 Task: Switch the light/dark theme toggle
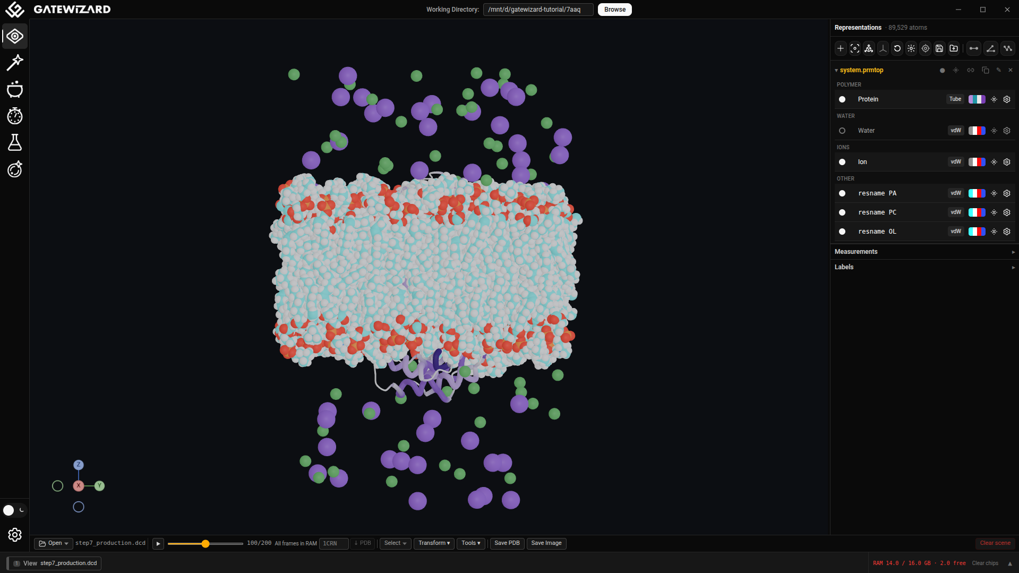(14, 510)
